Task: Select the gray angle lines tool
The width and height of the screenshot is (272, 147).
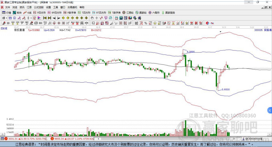Action: coord(112,23)
